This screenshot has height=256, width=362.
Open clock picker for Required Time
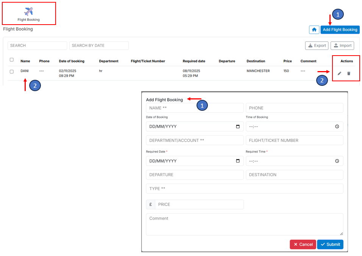[x=337, y=161]
